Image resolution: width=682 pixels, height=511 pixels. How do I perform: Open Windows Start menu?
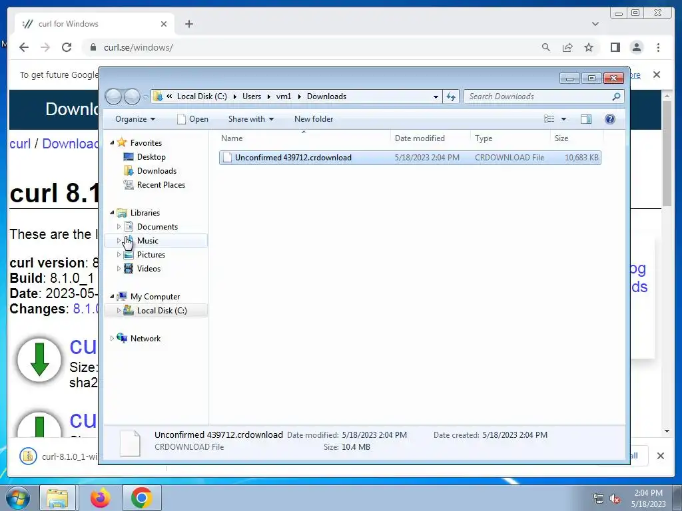17,498
